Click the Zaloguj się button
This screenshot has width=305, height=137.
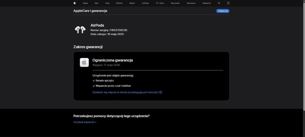point(223,11)
